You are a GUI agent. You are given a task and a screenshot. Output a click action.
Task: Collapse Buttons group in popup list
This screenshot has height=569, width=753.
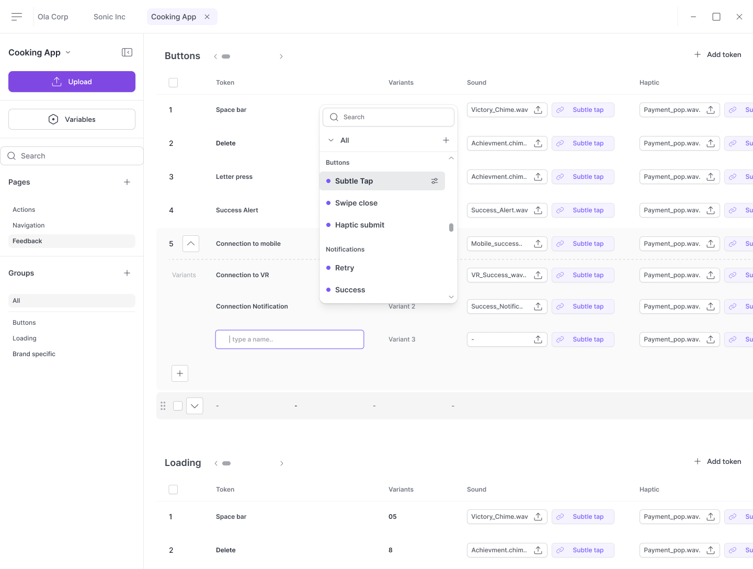coord(451,158)
